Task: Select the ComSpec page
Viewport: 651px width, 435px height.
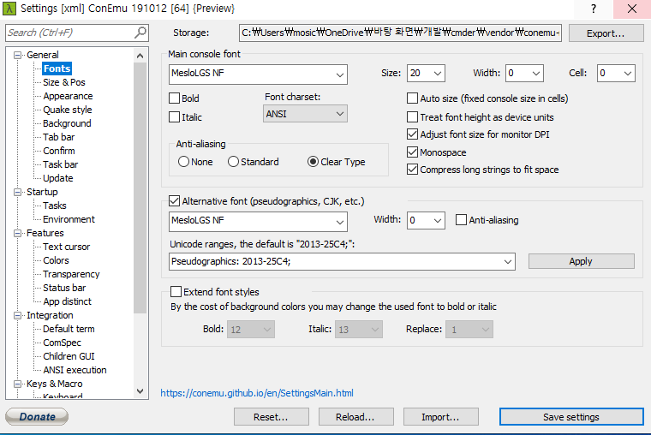Action: tap(62, 343)
